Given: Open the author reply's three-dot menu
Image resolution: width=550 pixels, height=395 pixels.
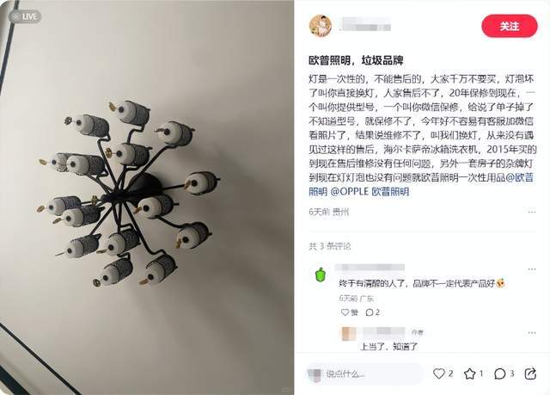Looking at the screenshot, I should click(x=532, y=332).
